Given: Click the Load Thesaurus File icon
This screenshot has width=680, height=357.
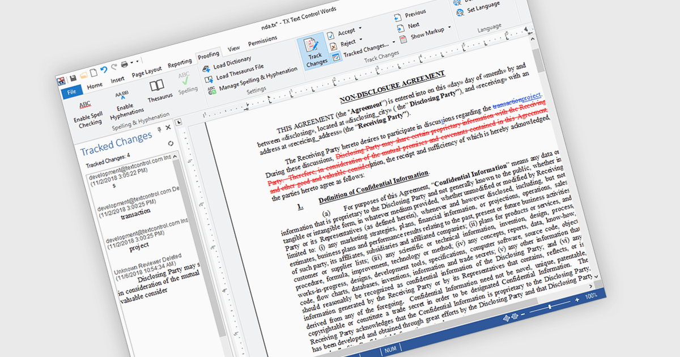Looking at the screenshot, I should 208,79.
